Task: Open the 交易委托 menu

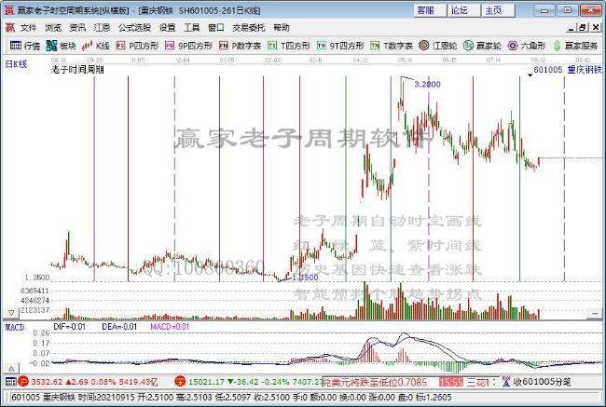Action: (249, 28)
